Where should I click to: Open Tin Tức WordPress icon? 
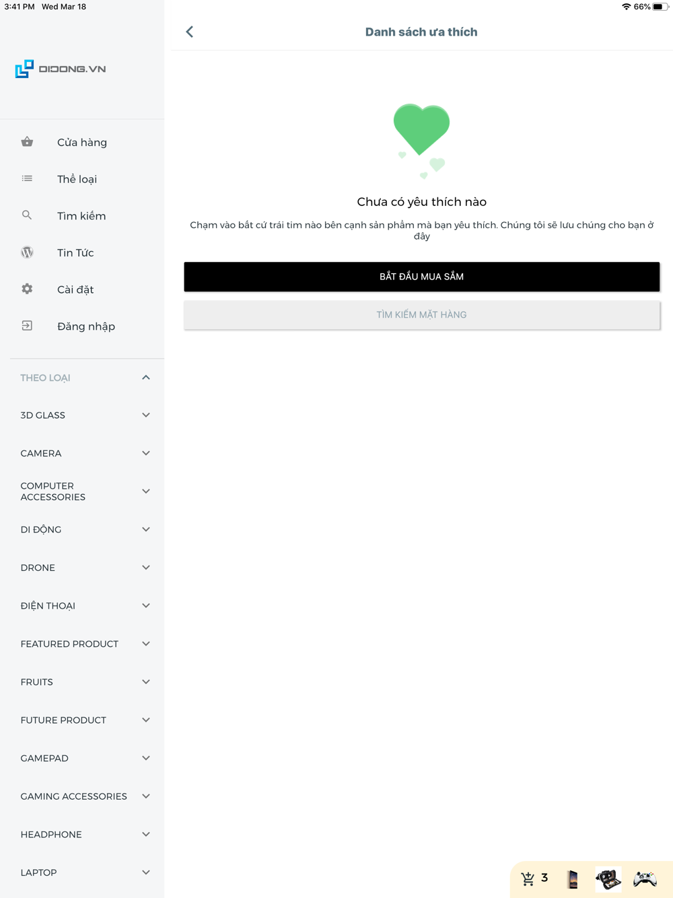coord(27,252)
